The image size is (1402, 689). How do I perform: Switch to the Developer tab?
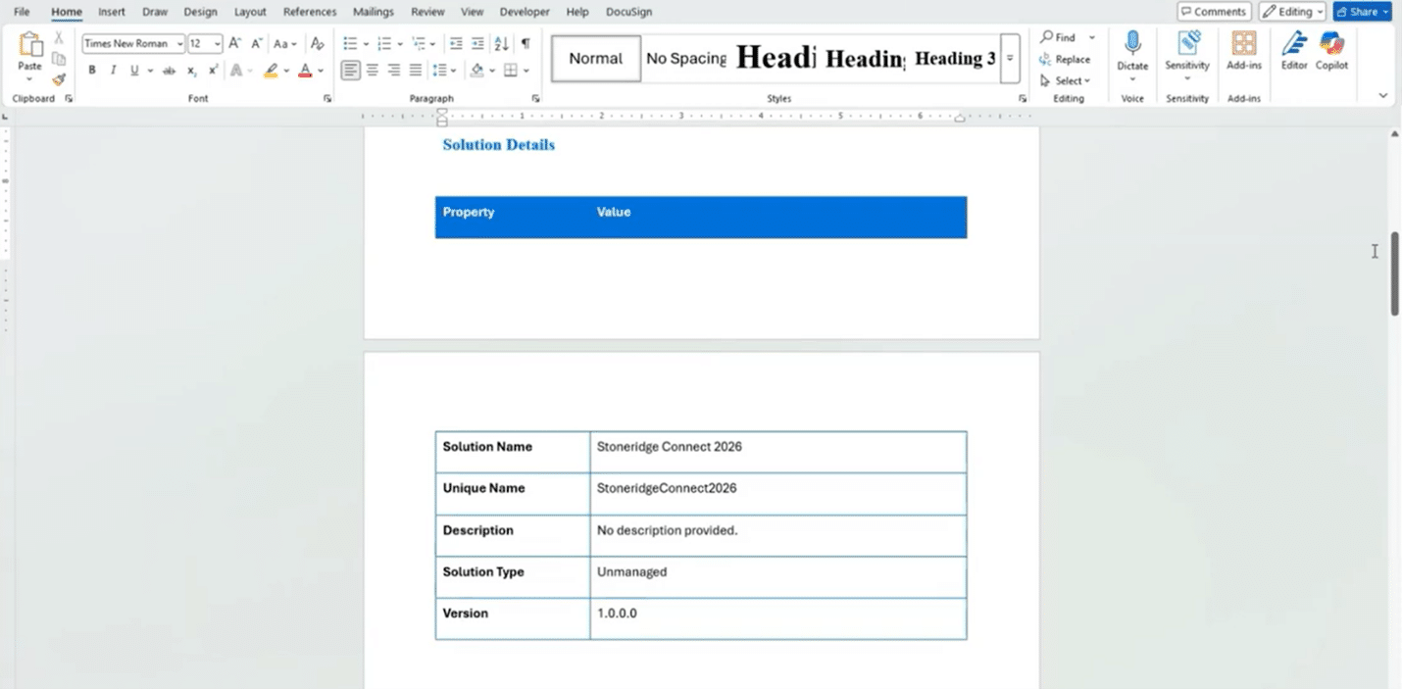tap(525, 12)
